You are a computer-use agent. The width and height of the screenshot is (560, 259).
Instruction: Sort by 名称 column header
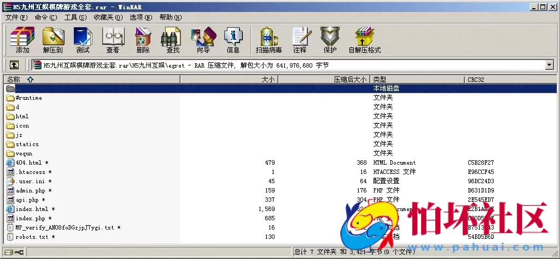(x=92, y=80)
